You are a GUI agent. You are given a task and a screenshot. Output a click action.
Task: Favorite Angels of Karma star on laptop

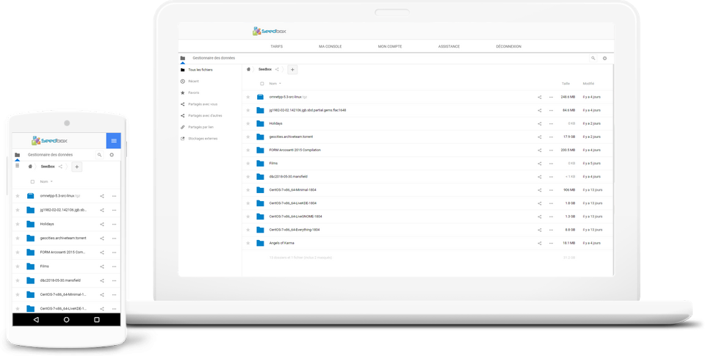click(x=247, y=243)
